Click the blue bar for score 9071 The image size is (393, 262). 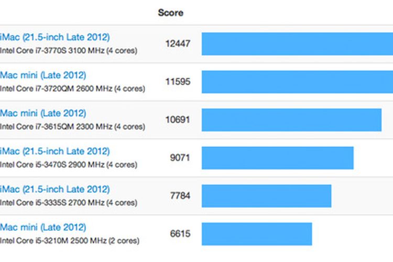point(277,158)
